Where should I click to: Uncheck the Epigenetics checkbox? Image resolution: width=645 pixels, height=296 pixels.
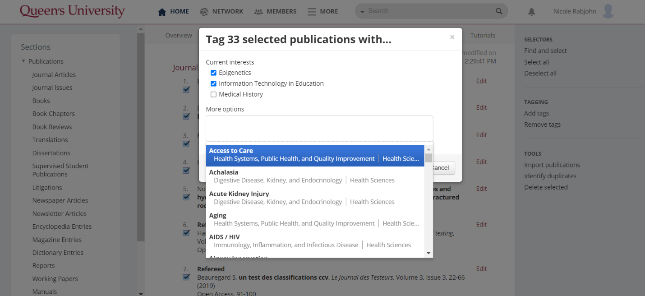click(214, 73)
